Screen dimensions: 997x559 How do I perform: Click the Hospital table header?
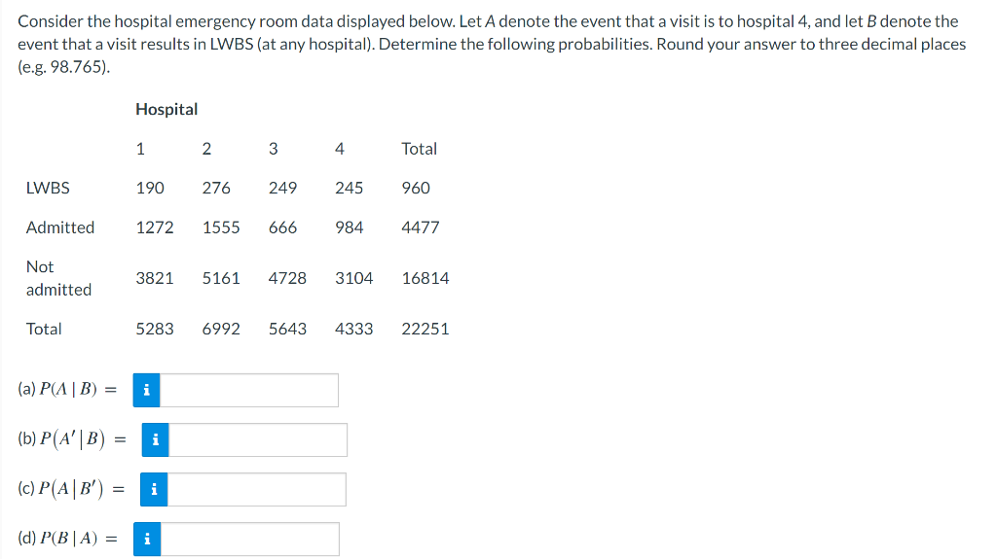pyautogui.click(x=166, y=109)
